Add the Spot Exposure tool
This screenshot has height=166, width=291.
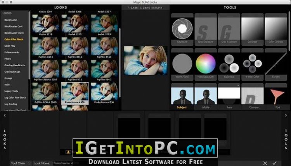[205, 29]
